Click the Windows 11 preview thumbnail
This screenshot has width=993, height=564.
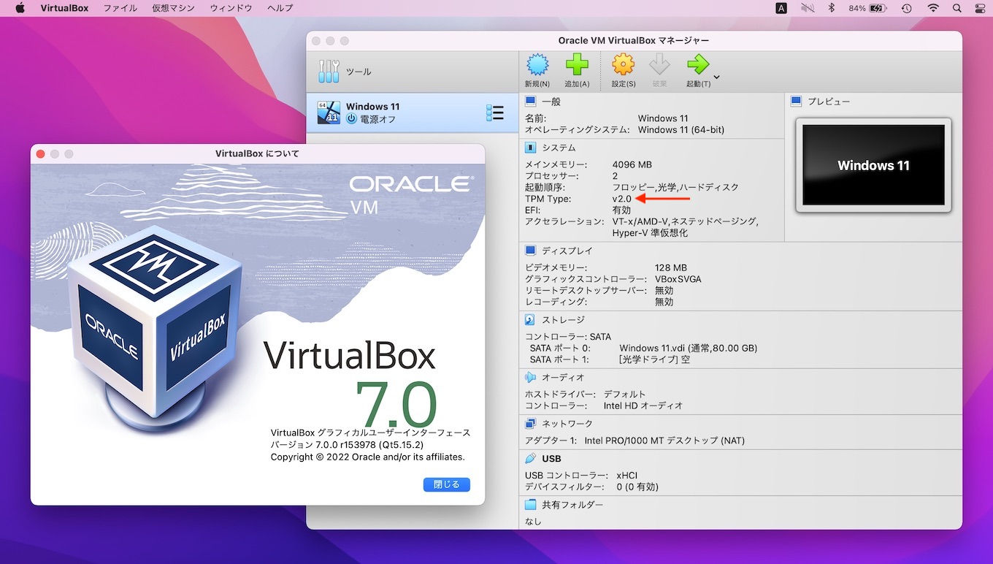tap(873, 165)
